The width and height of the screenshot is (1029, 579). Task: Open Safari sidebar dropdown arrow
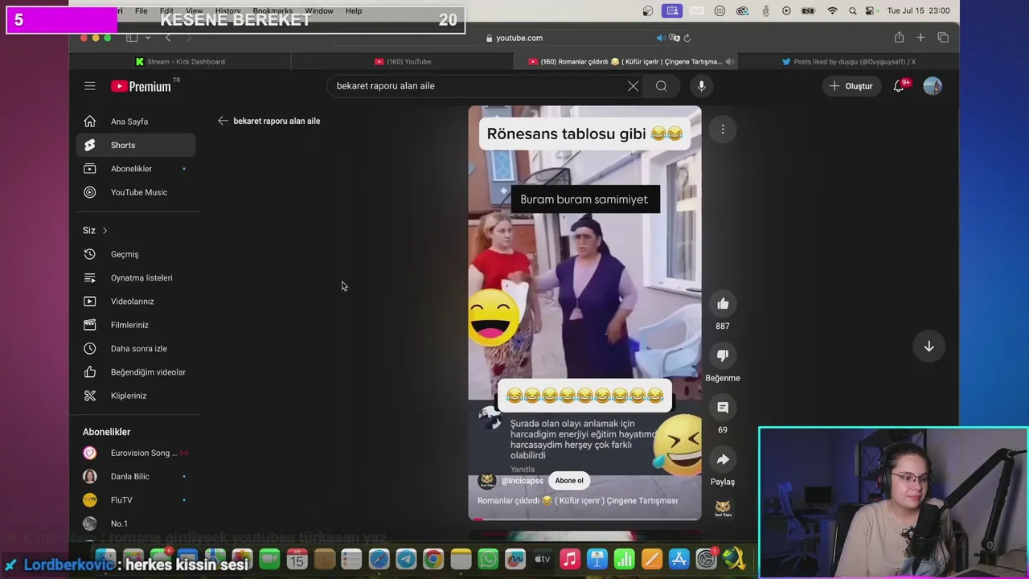pos(148,38)
